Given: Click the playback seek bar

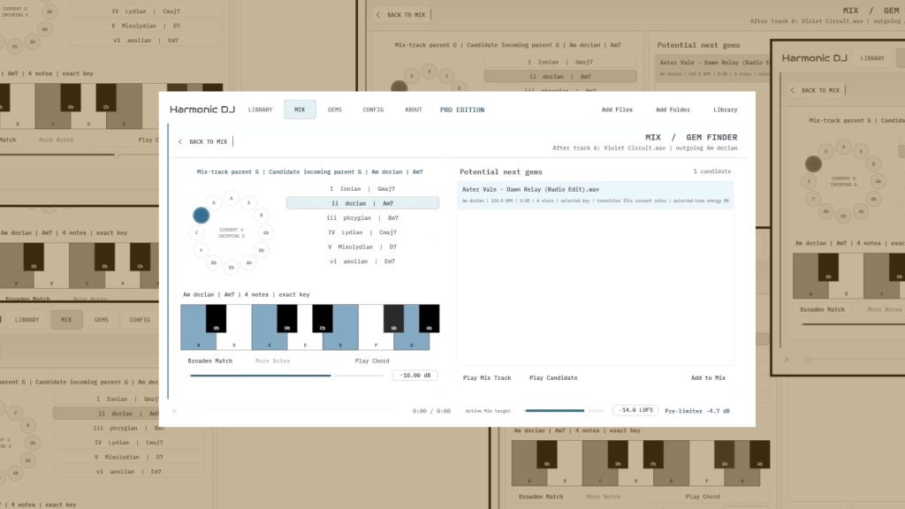Looking at the screenshot, I should coord(297,411).
